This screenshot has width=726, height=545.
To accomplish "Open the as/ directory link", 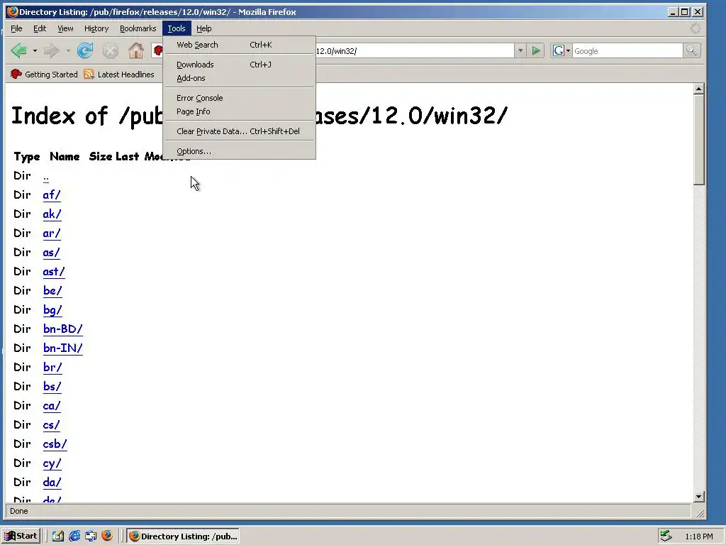I will tap(51, 253).
